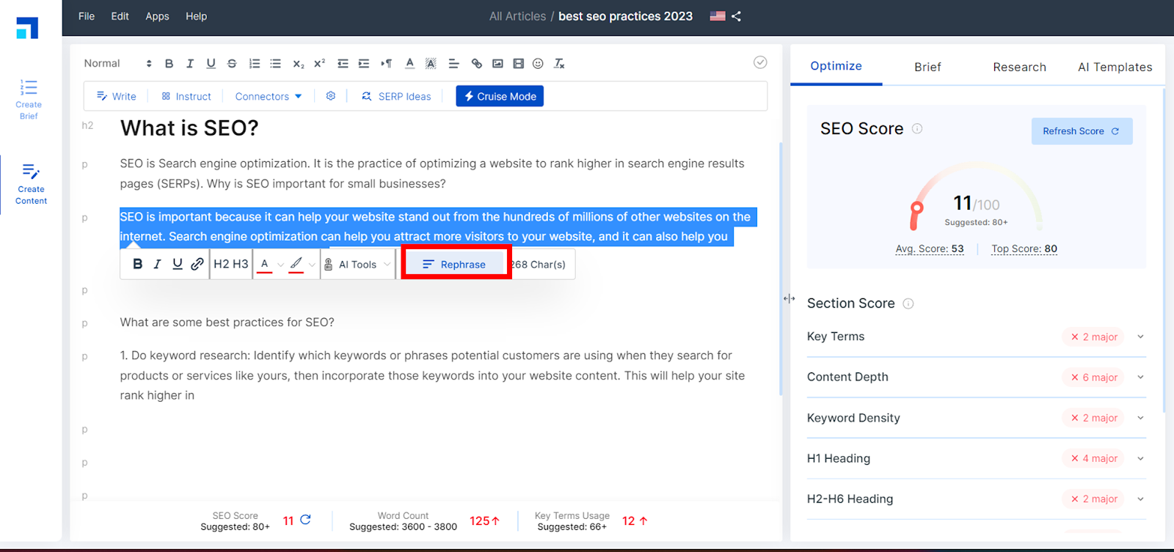Click the SEO Score info icon
The height and width of the screenshot is (552, 1174).
(x=917, y=128)
